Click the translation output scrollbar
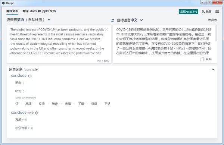The height and width of the screenshot is (145, 224). 216,34
